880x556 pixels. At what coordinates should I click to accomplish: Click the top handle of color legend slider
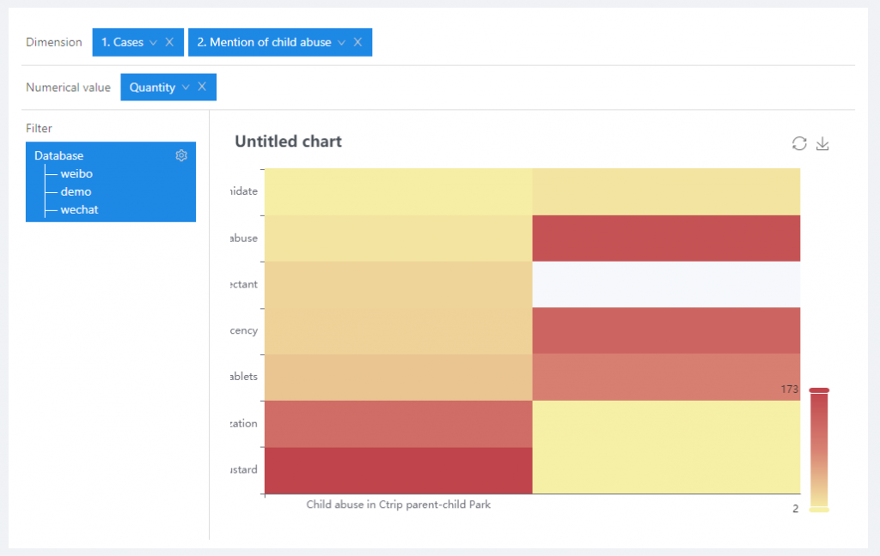819,390
